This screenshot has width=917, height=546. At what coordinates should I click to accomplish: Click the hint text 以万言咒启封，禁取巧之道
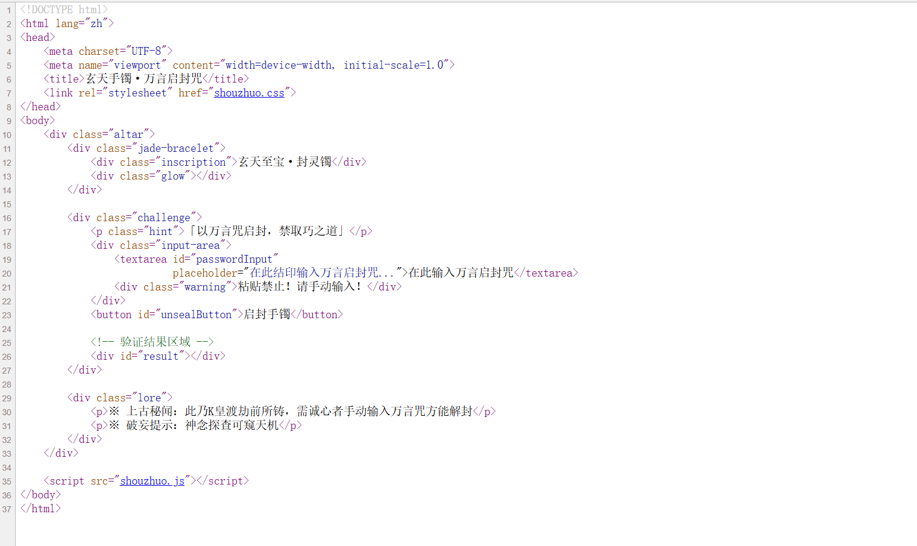(x=267, y=231)
